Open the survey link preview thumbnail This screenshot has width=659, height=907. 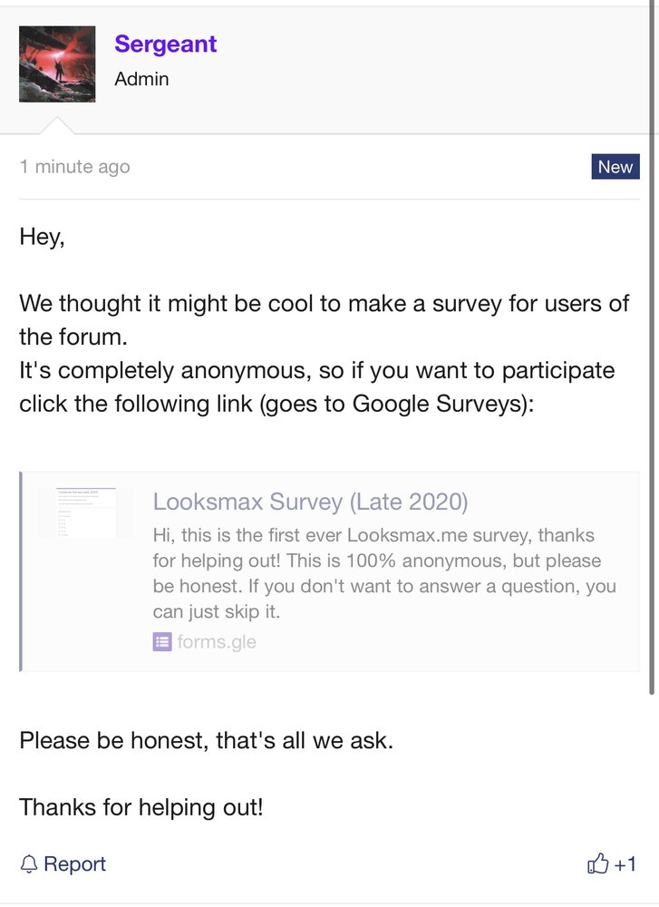pyautogui.click(x=85, y=513)
